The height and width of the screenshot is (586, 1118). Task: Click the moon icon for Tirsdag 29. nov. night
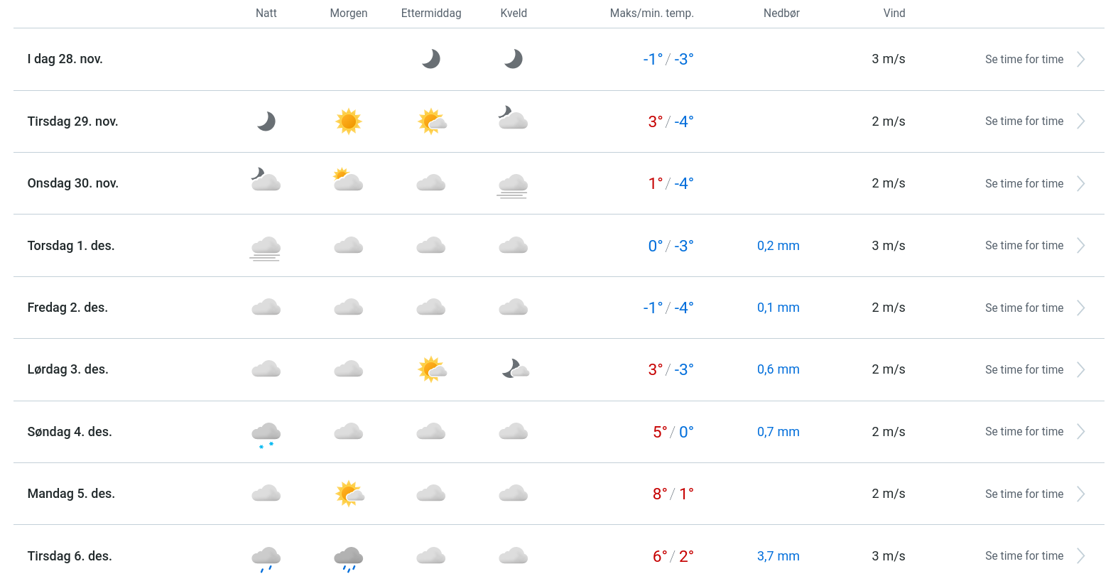[266, 121]
